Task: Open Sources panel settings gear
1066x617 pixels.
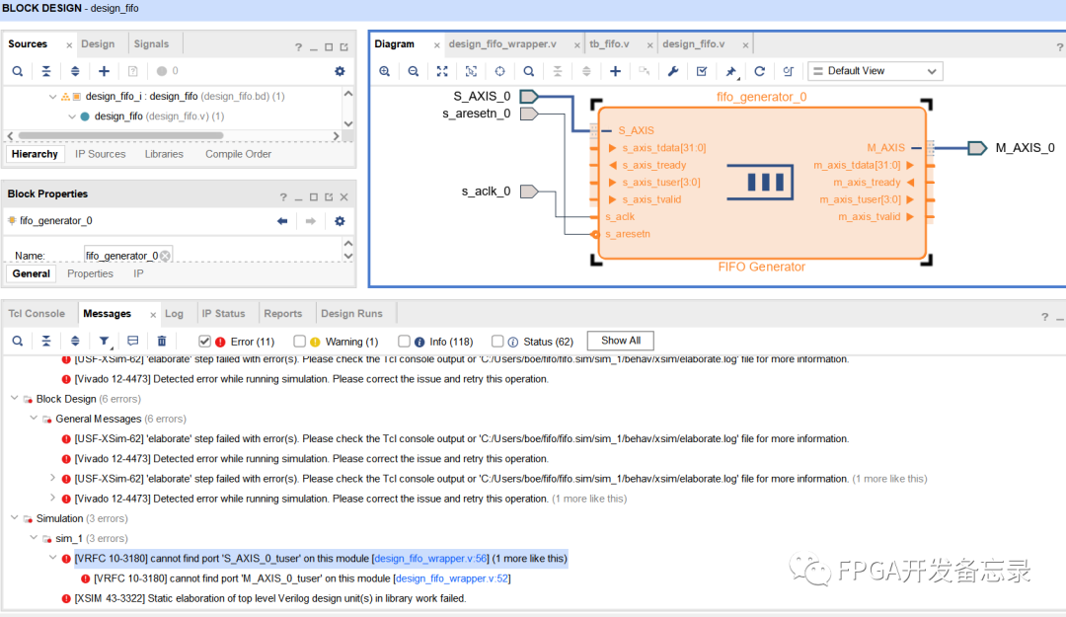Action: (340, 71)
